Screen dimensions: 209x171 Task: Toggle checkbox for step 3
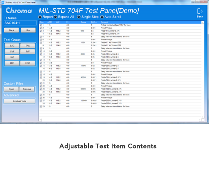[x=41, y=31]
